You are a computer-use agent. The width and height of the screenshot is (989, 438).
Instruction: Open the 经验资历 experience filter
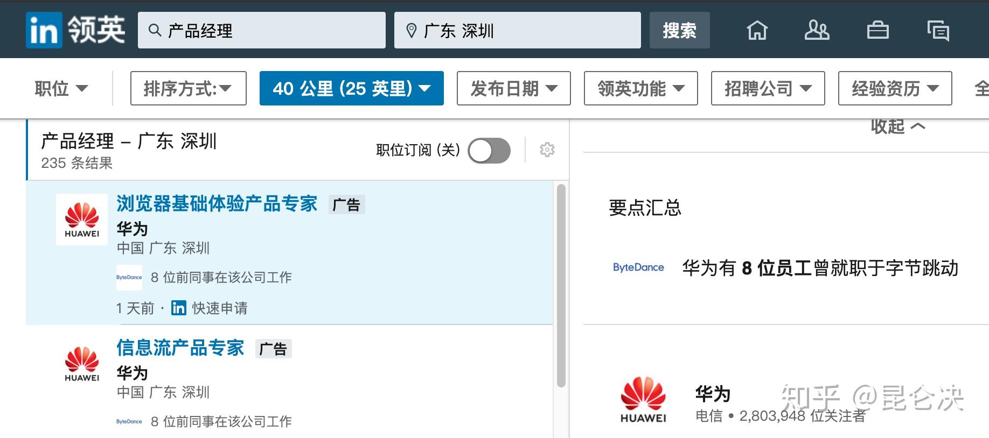[x=895, y=88]
